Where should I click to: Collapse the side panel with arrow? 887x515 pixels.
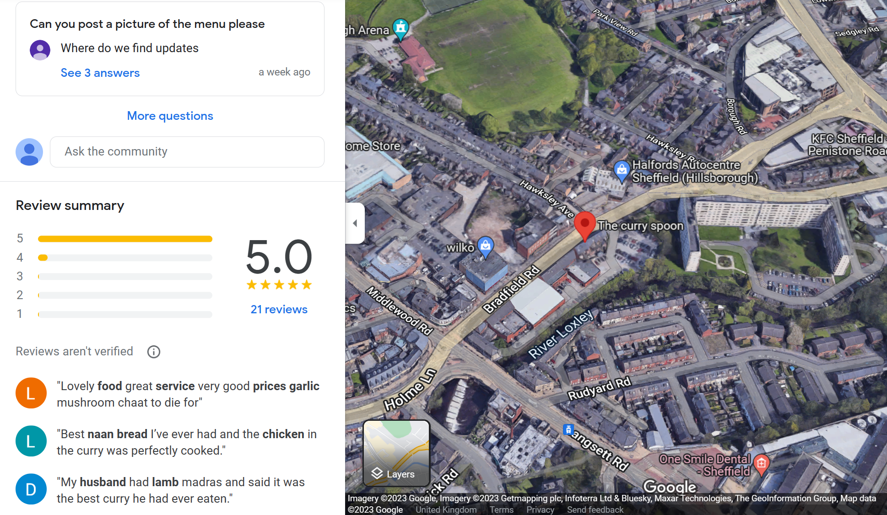pyautogui.click(x=355, y=223)
